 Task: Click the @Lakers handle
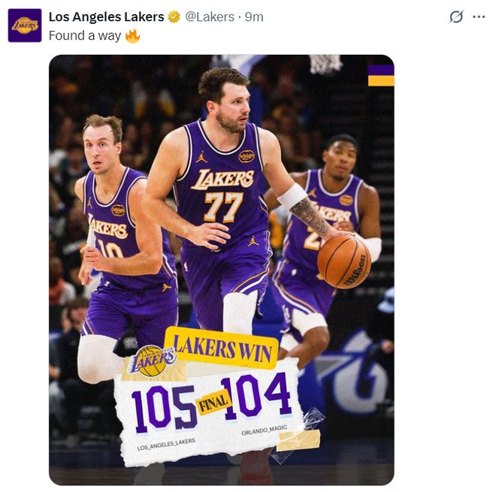tap(210, 17)
